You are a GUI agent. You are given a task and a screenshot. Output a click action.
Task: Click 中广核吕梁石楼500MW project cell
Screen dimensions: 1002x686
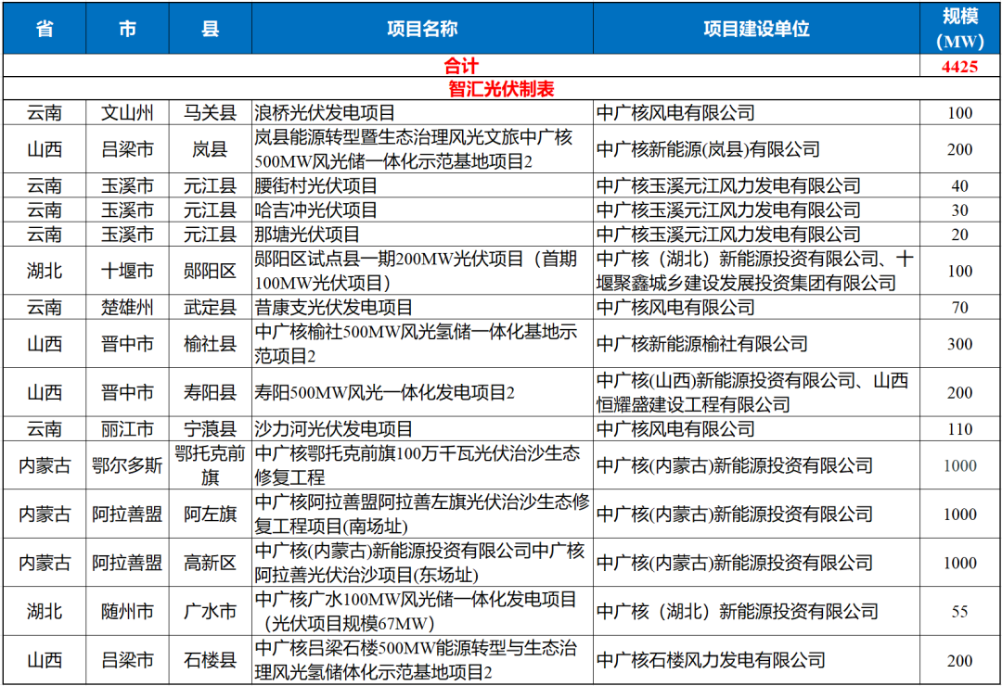pos(422,659)
